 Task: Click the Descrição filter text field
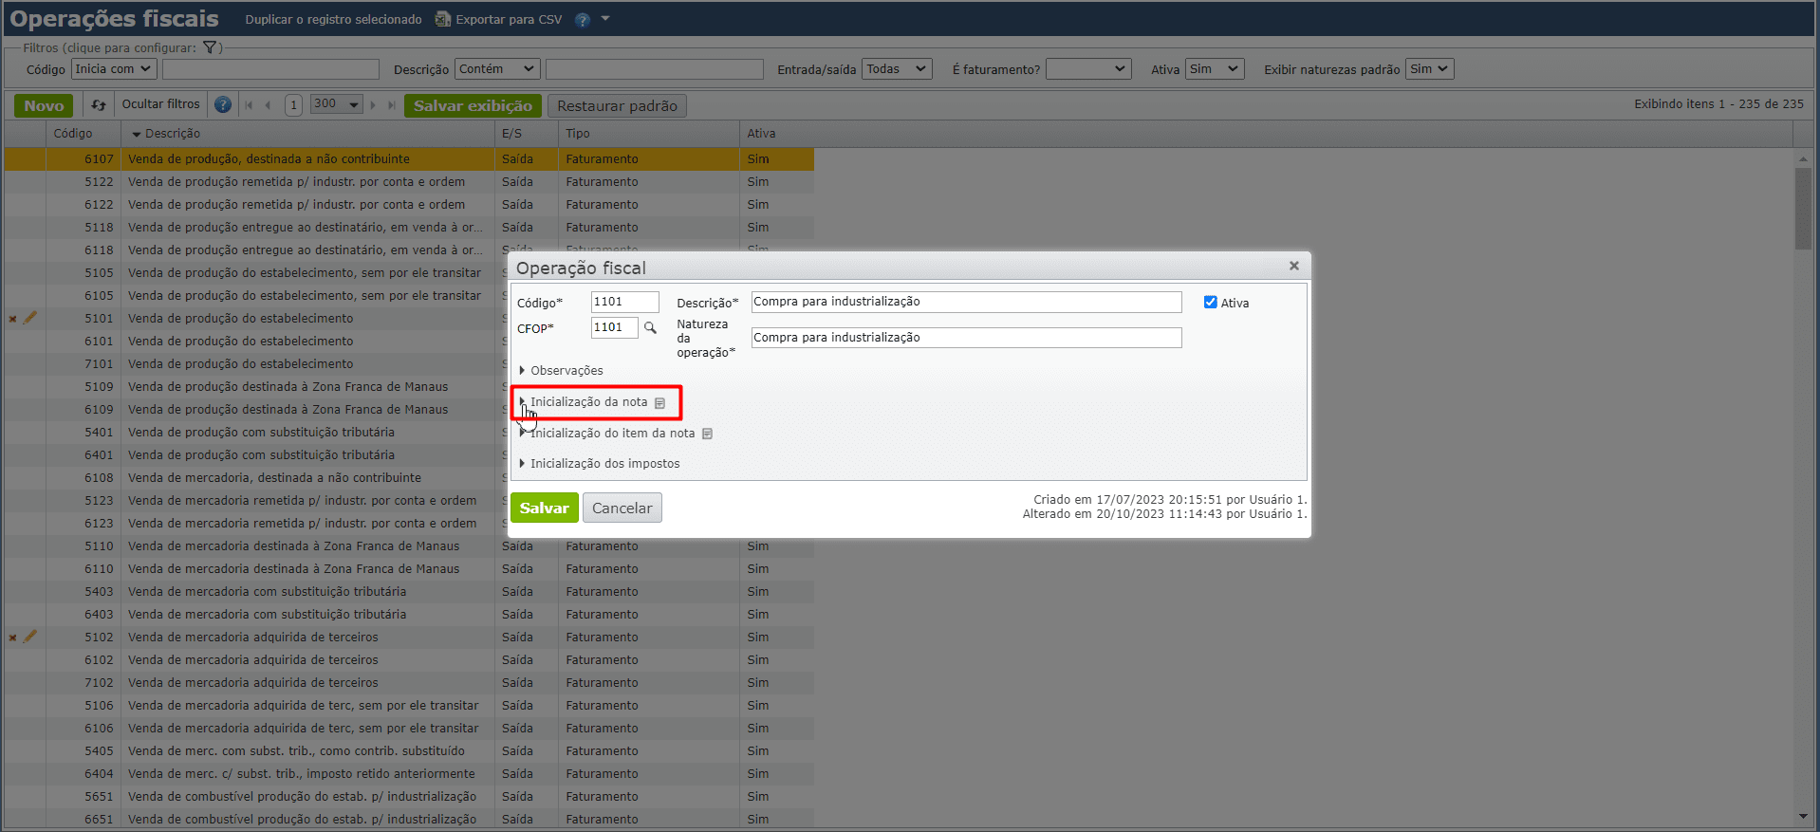click(655, 69)
